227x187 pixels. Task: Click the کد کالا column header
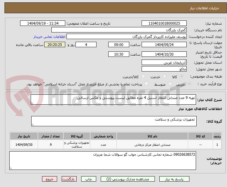click(200, 136)
